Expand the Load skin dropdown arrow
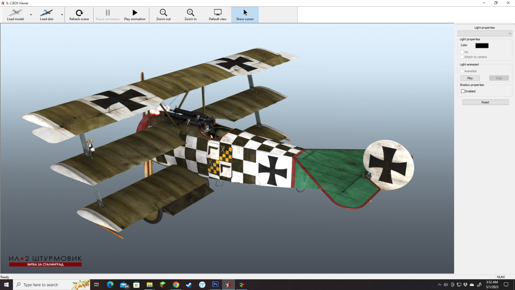The image size is (515, 290). (x=62, y=15)
